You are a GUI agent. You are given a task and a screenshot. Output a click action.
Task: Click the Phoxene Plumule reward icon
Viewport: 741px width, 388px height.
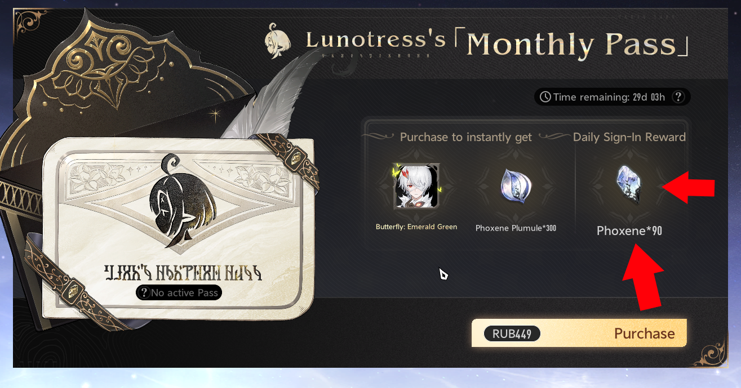click(515, 186)
